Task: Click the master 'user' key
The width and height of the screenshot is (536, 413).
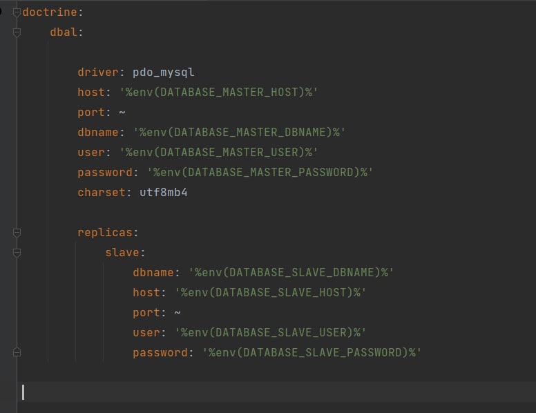Action: (91, 153)
